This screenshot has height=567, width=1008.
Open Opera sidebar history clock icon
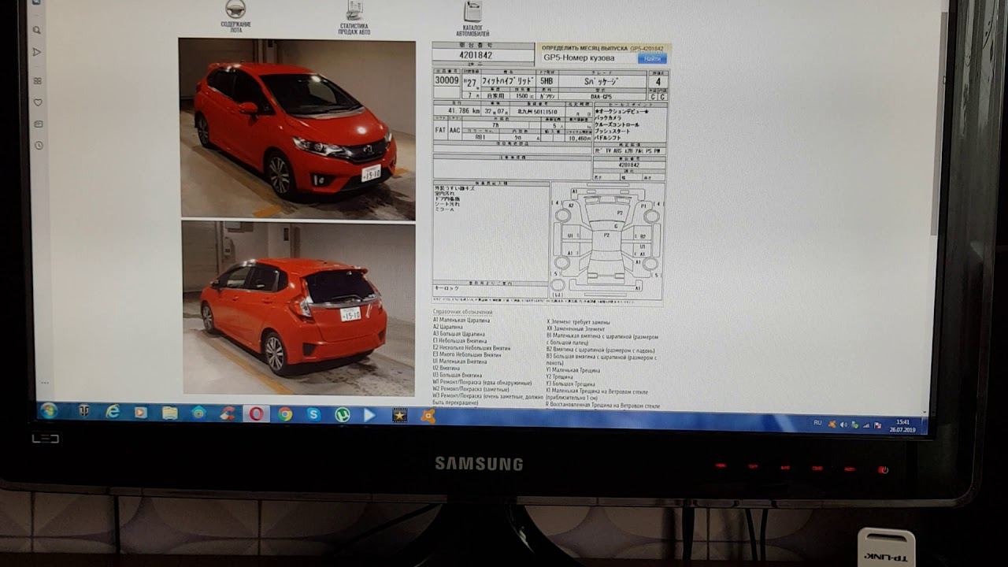[x=39, y=146]
